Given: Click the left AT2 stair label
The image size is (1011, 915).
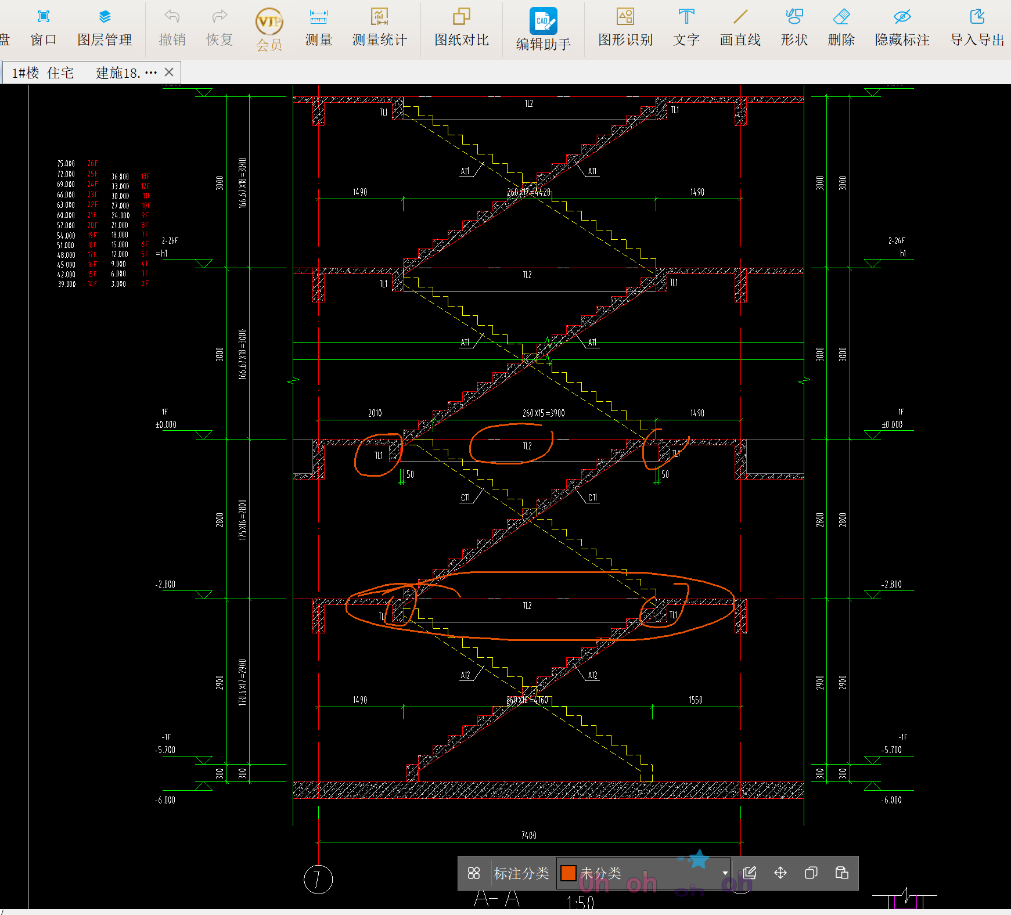Looking at the screenshot, I should (x=465, y=675).
